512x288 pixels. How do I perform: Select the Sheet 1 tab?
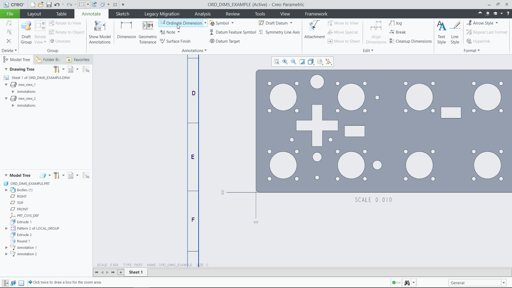pos(136,272)
